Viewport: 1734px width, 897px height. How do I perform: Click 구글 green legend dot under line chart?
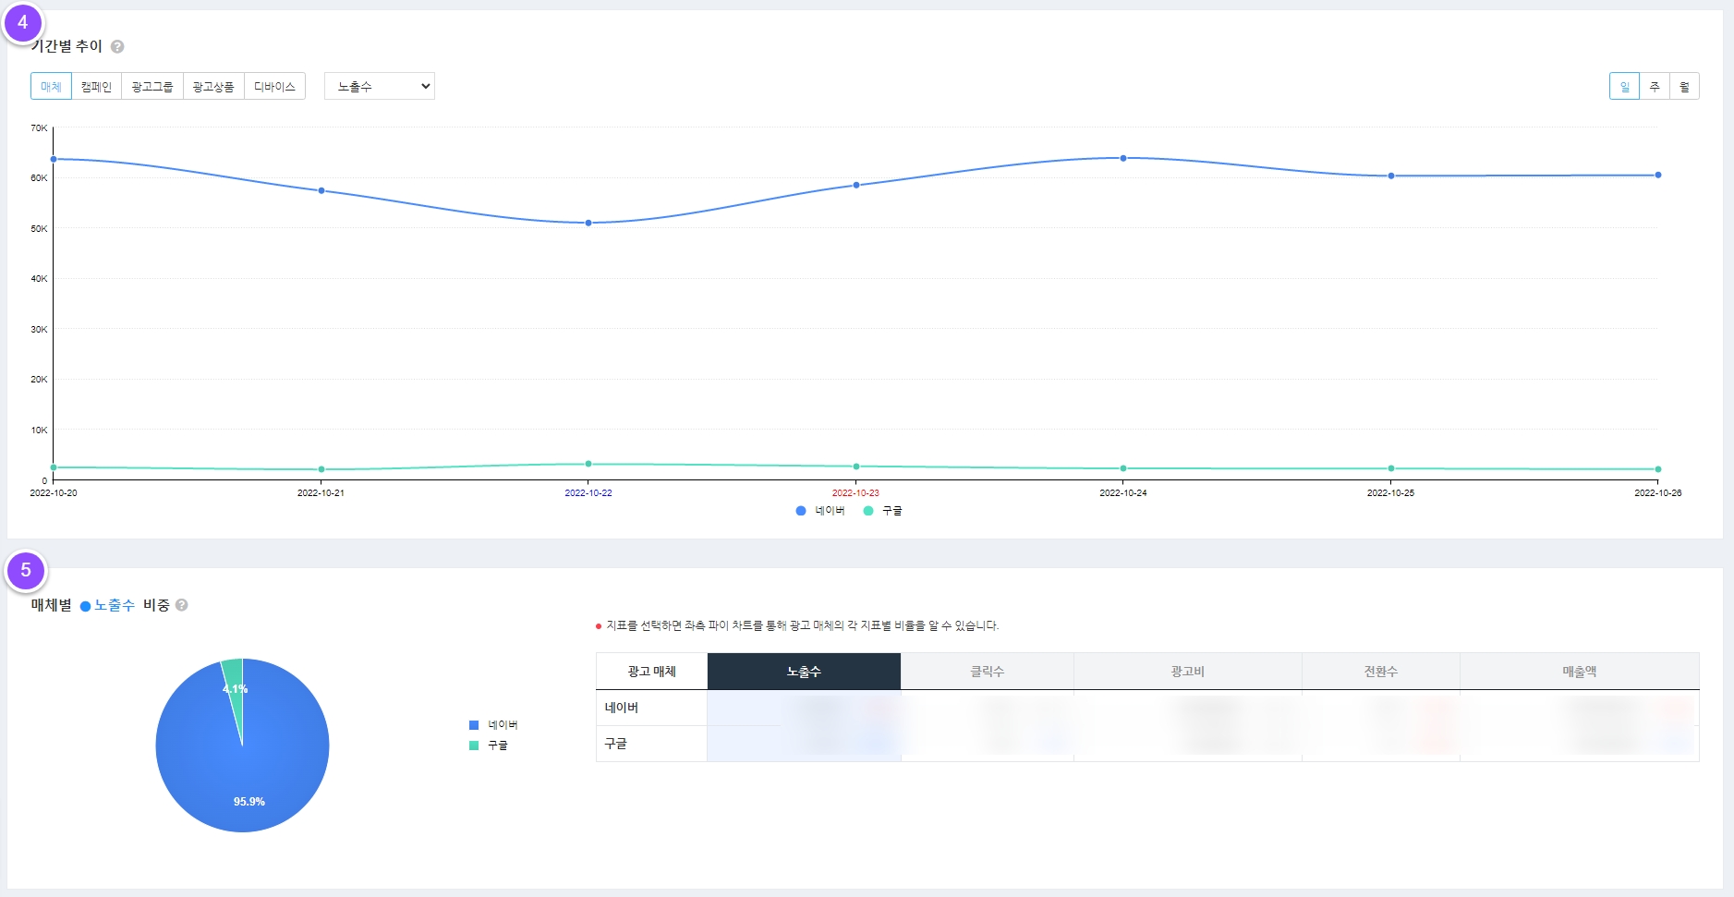[x=868, y=511]
